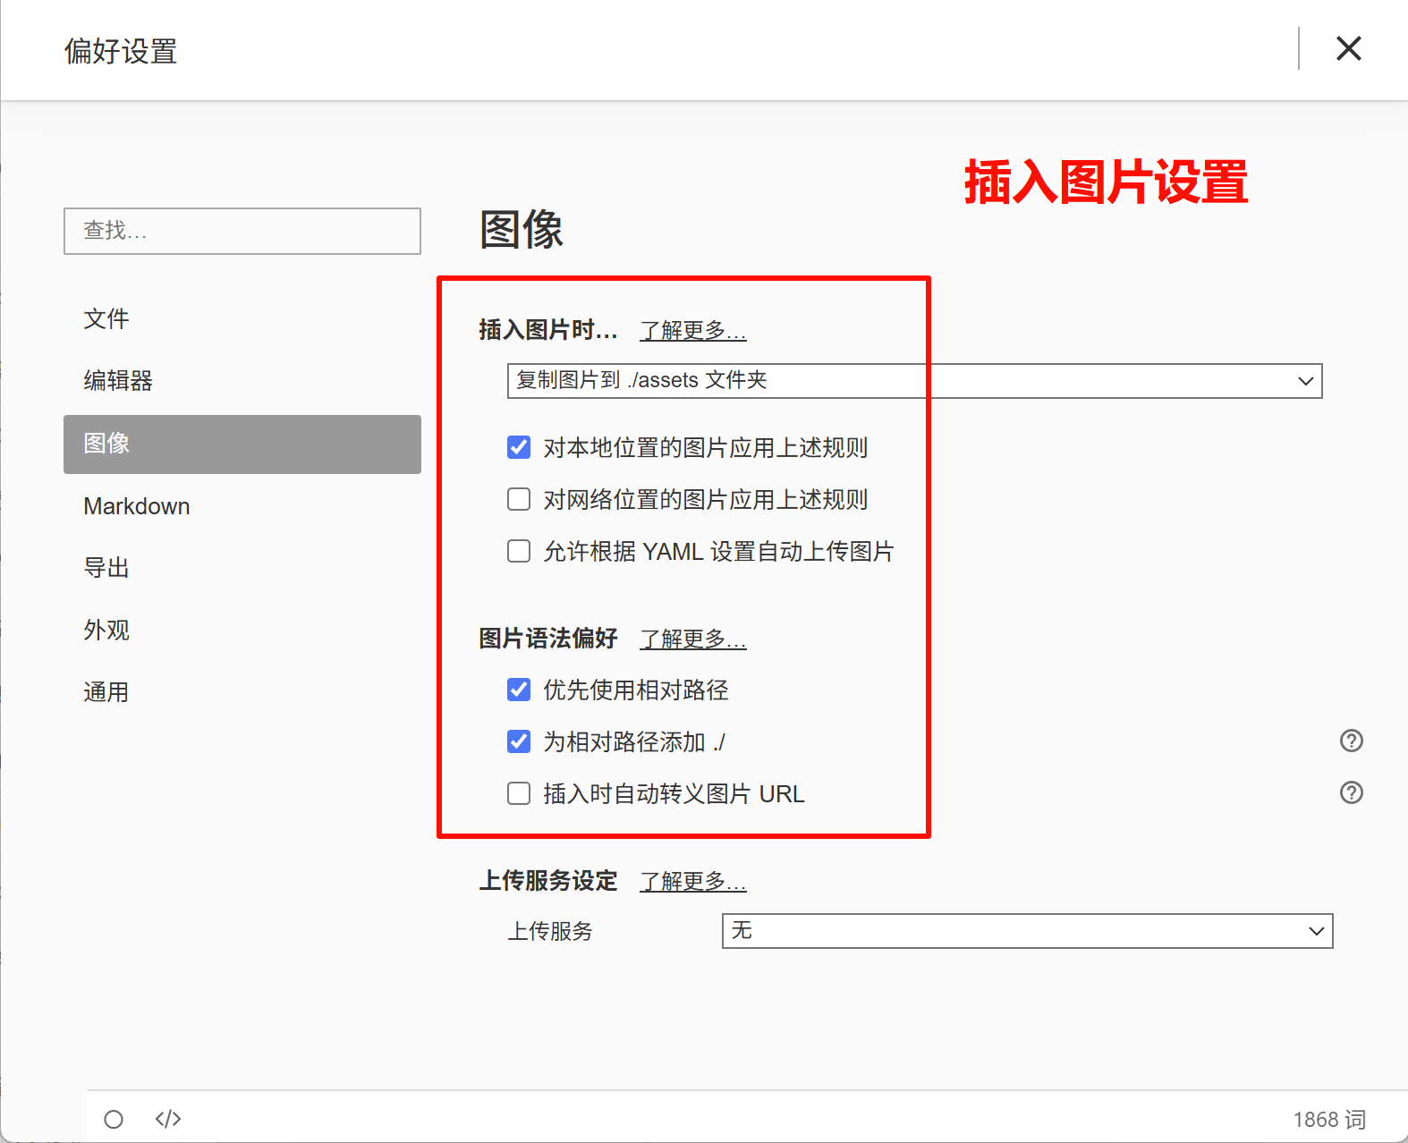This screenshot has width=1408, height=1143.
Task: Open 了解更多 link next to 插入图片时
Action: tap(692, 331)
